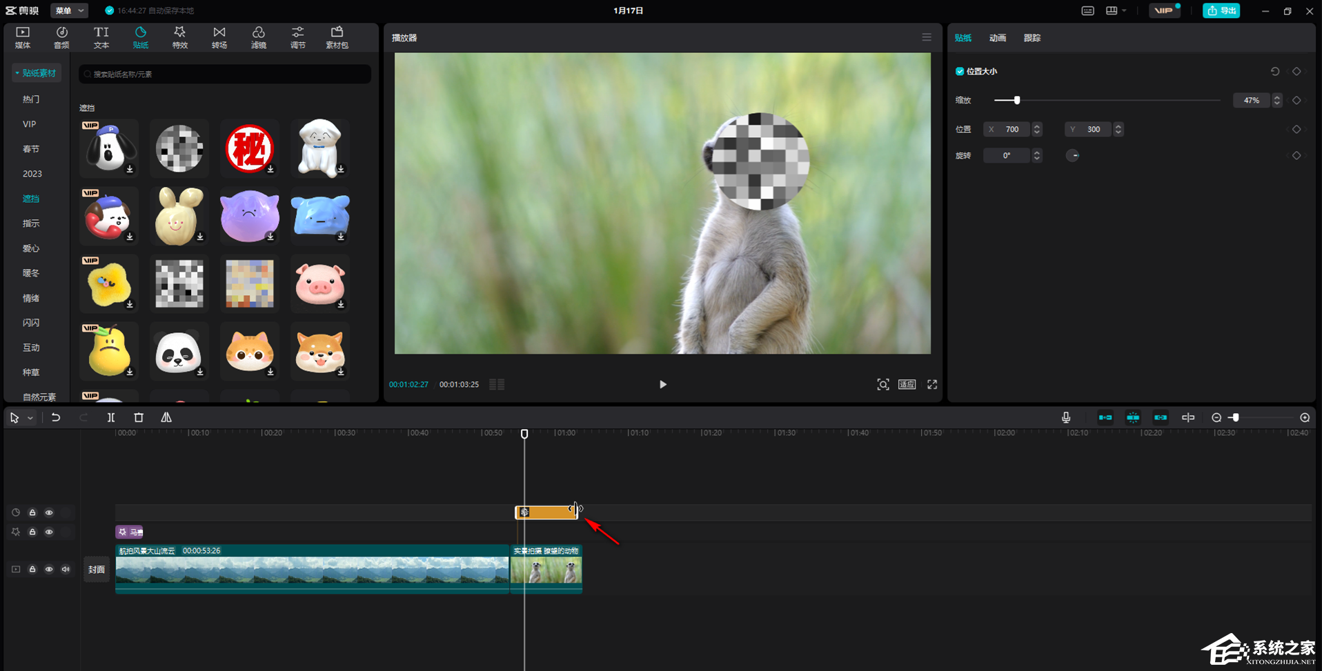1322x671 pixels.
Task: Open the Transitions (转场) panel
Action: click(219, 37)
